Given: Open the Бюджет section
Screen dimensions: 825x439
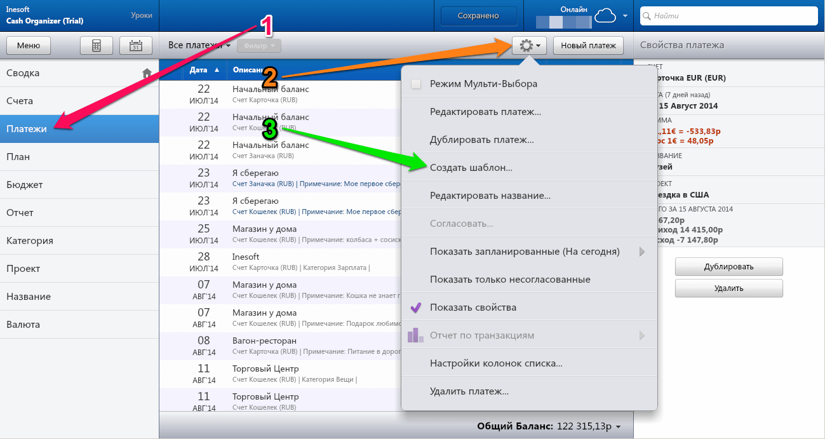Looking at the screenshot, I should [x=79, y=185].
